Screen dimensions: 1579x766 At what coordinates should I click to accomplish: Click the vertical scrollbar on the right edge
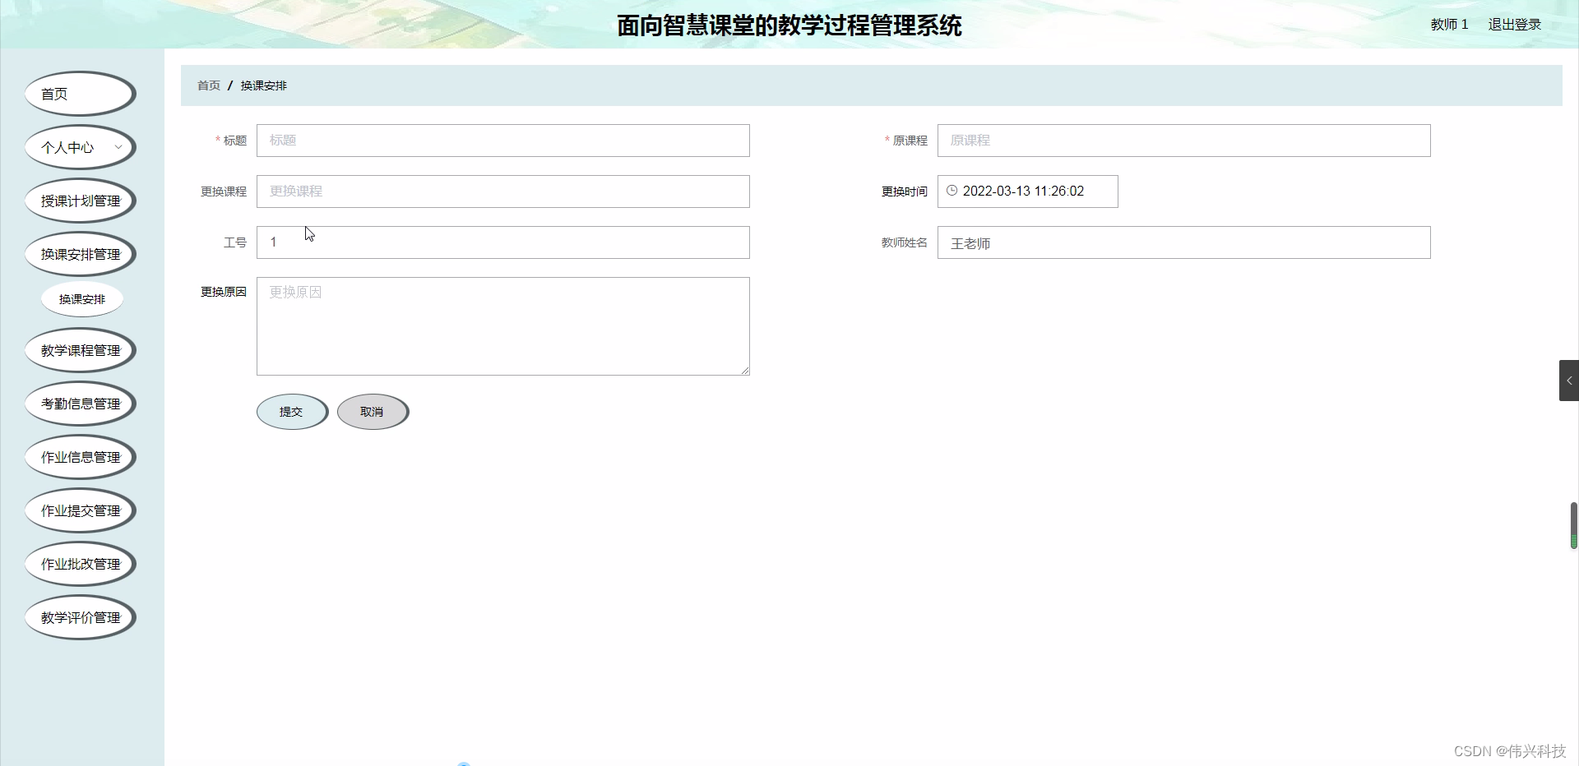pyautogui.click(x=1574, y=525)
